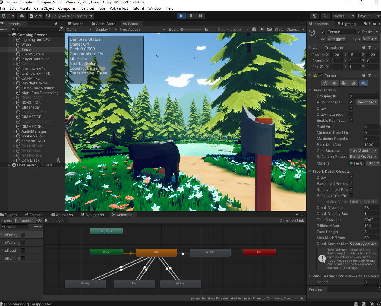Switch to the Lighting tab
The width and height of the screenshot is (381, 306).
pos(347,24)
